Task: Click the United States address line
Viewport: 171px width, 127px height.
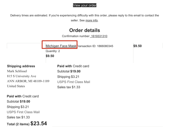Action: click(x=16, y=86)
